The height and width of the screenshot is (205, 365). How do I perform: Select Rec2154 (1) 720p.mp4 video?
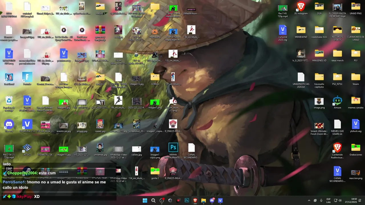click(x=9, y=151)
